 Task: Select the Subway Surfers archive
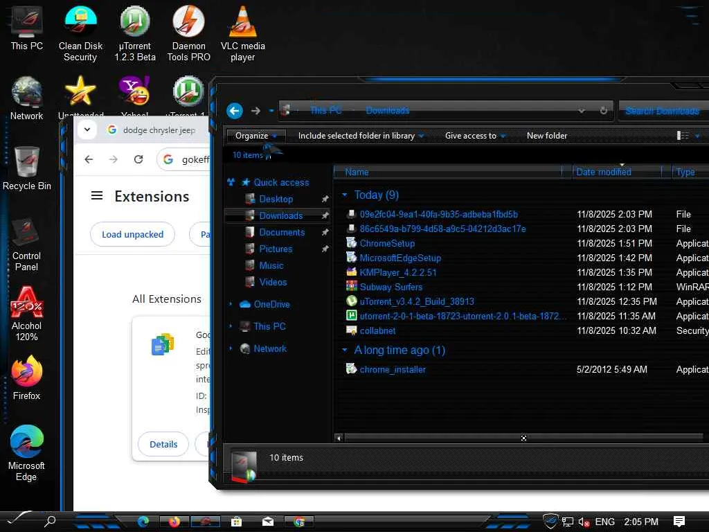[391, 287]
